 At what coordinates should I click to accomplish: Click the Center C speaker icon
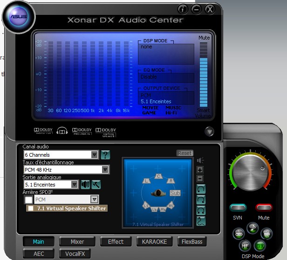click(x=158, y=176)
